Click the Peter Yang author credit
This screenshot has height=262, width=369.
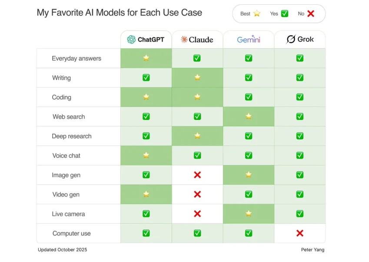pos(312,250)
